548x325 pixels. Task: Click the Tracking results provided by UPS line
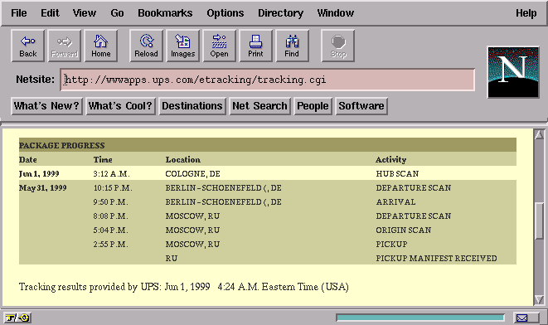point(184,287)
